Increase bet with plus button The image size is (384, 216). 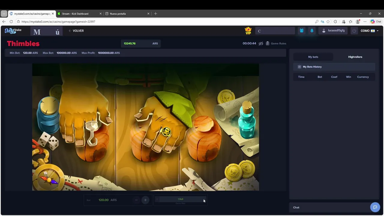pos(145,200)
